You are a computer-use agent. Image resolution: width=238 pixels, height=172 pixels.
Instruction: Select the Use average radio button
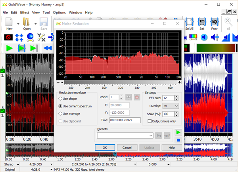click(61, 114)
